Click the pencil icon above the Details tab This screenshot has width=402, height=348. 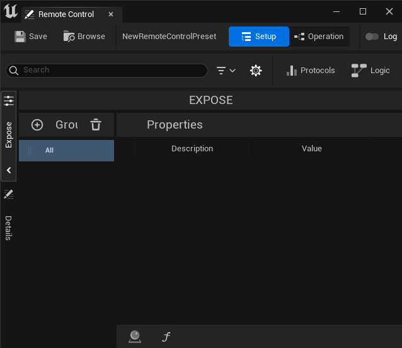tap(9, 194)
